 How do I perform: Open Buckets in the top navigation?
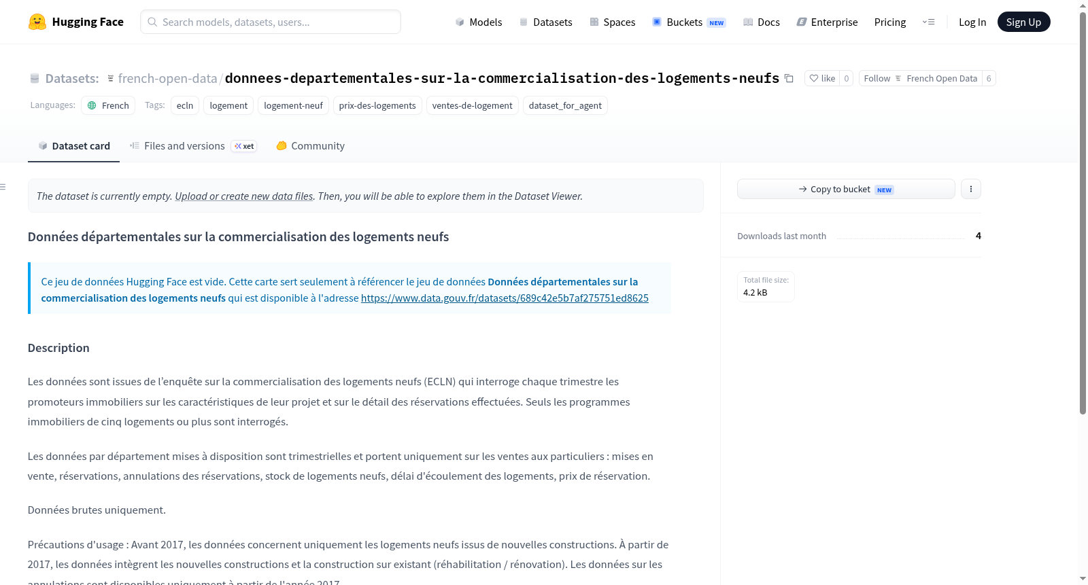coord(689,22)
